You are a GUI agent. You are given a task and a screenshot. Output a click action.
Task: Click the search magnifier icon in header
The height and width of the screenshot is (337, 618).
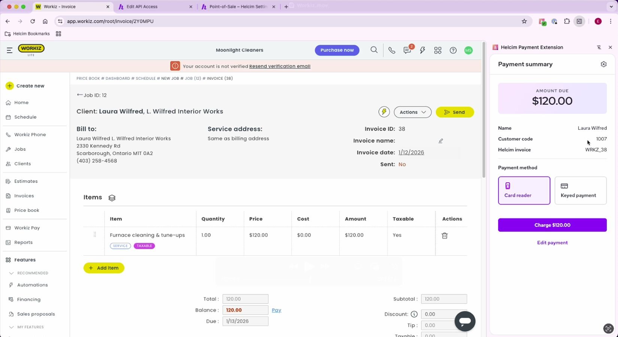tap(374, 50)
